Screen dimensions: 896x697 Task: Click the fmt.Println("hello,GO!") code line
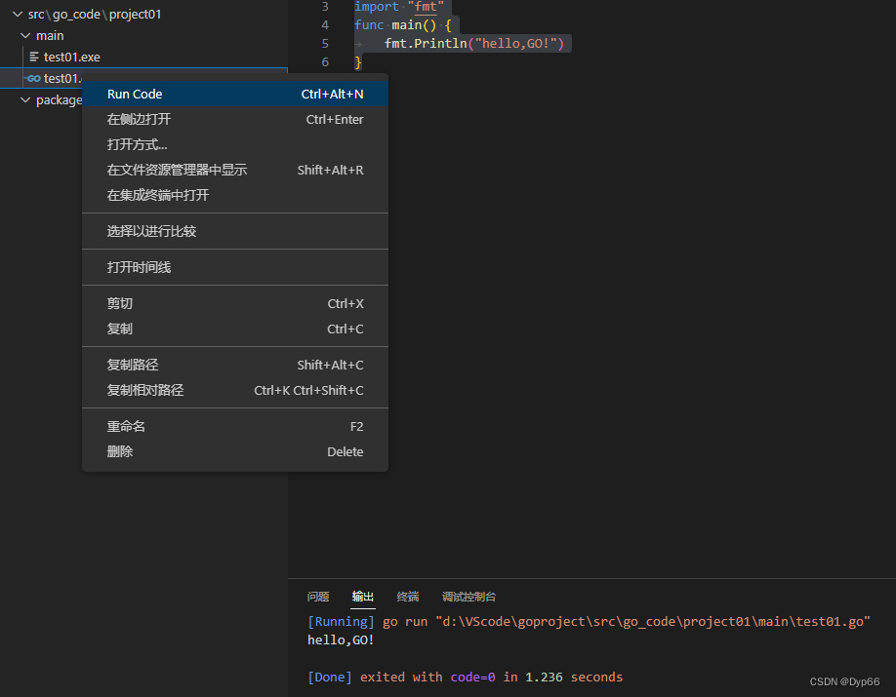[x=473, y=44]
